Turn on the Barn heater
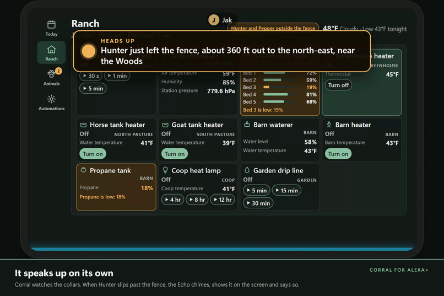 338,154
